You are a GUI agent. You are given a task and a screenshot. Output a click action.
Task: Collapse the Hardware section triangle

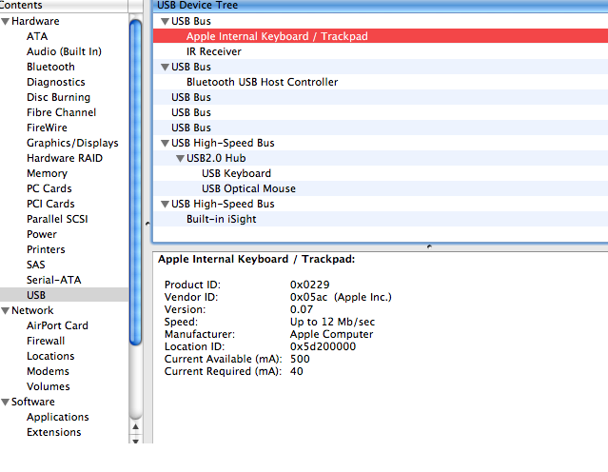pos(6,21)
